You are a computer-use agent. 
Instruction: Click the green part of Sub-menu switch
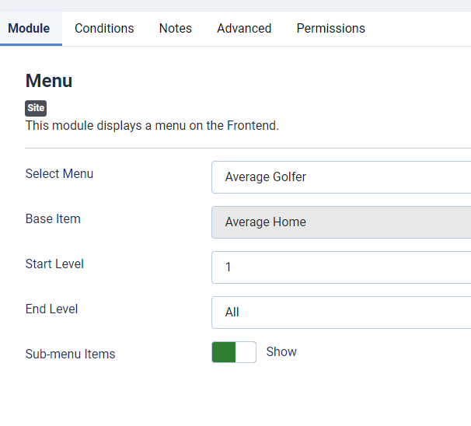224,352
